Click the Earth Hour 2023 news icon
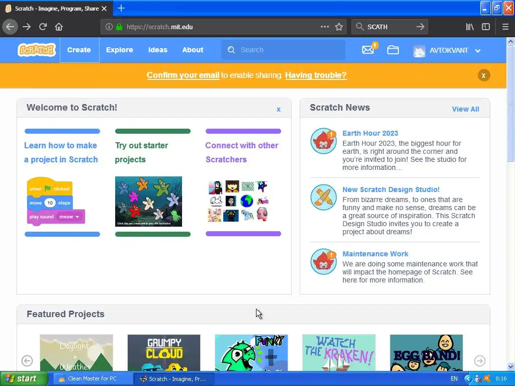The height and width of the screenshot is (386, 515). click(x=323, y=141)
